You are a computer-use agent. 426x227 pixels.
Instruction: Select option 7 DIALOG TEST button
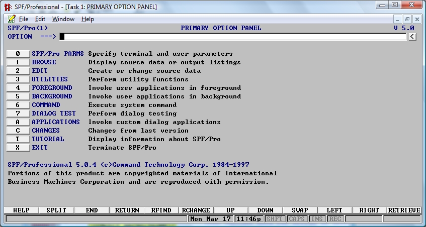[x=18, y=113]
